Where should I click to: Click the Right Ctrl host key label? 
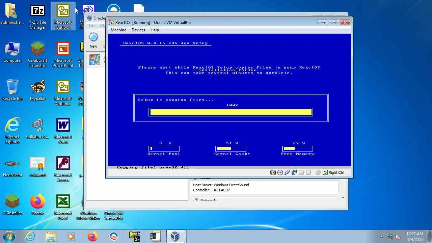336,172
